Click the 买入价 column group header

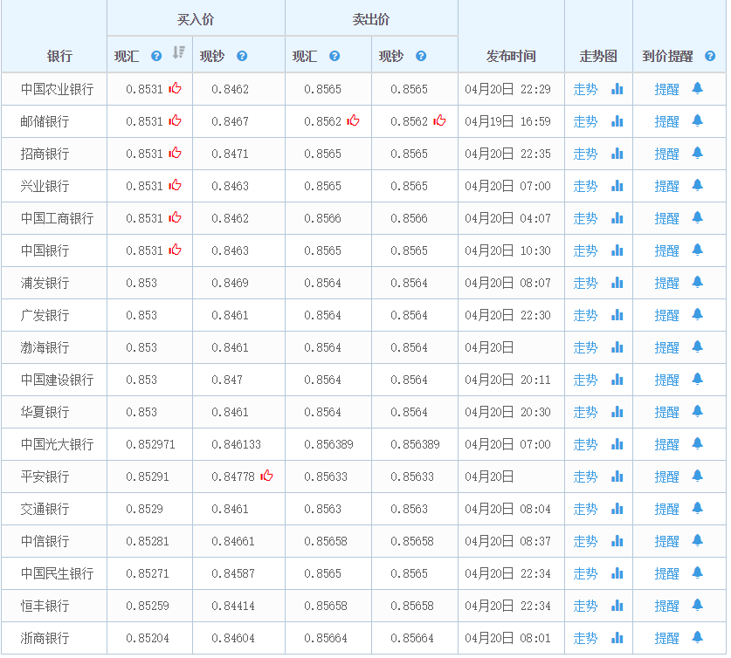196,19
